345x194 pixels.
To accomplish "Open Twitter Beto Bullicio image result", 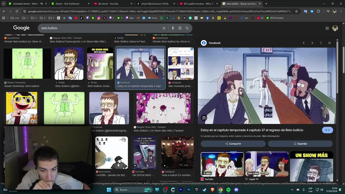I will pos(69,63).
